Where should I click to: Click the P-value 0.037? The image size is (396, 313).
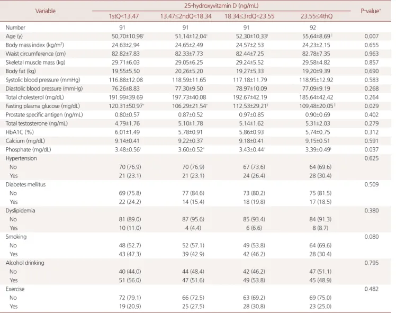372,149
